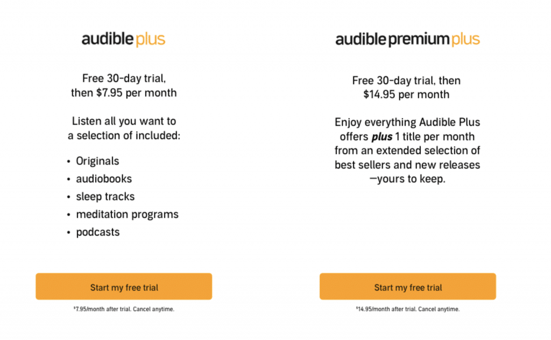This screenshot has width=551, height=340.
Task: Click the "—yours to keep." text line
Action: [407, 179]
